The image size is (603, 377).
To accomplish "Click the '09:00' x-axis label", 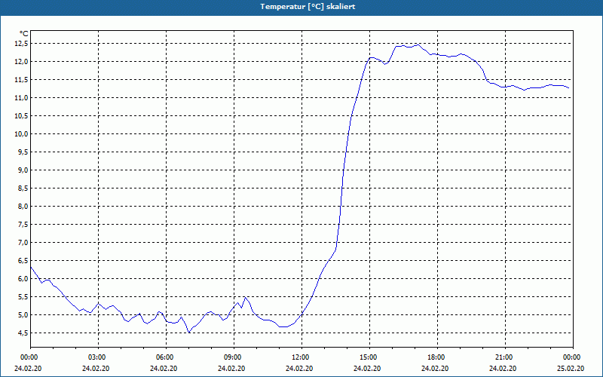I will point(234,357).
